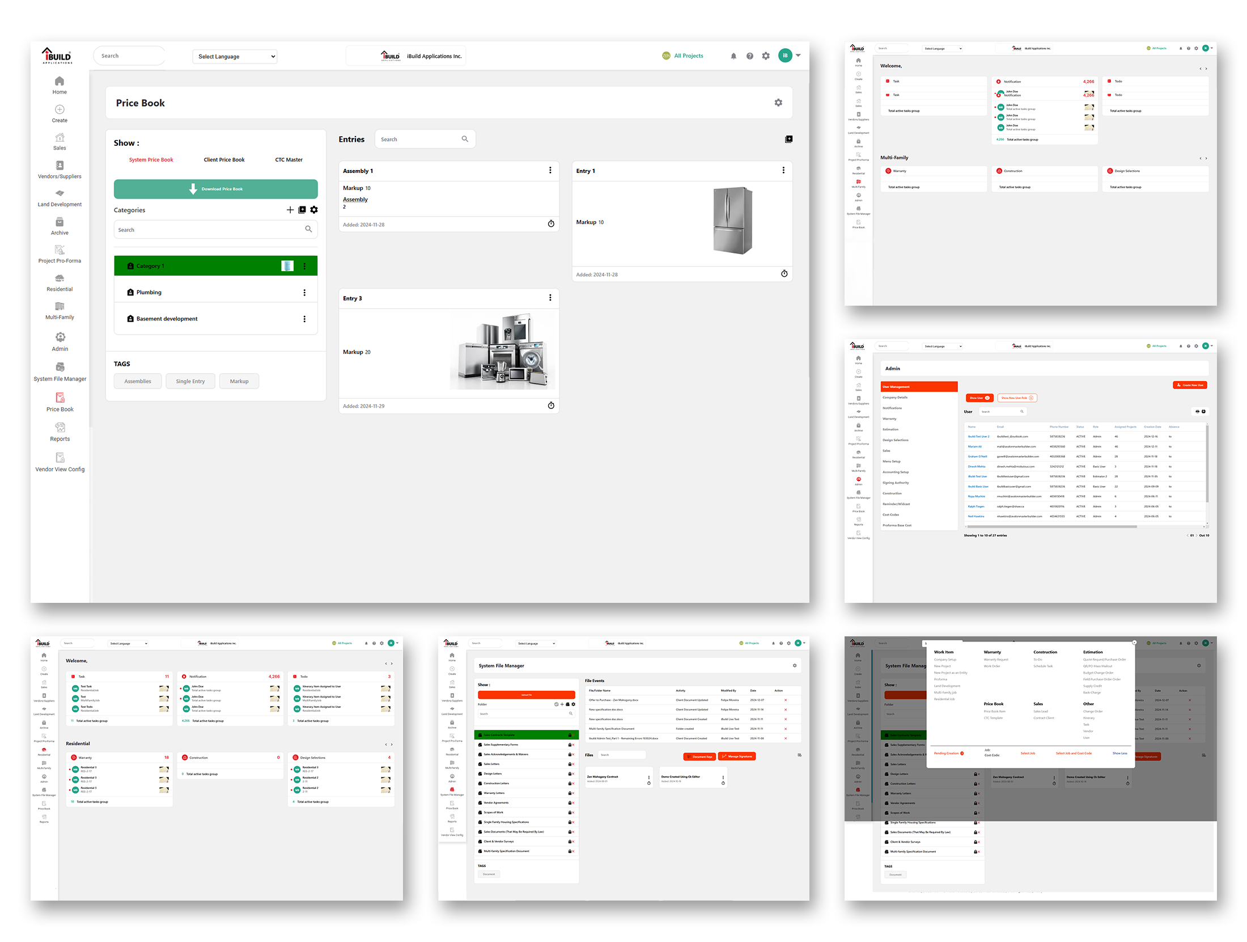Screen dimensions: 1247x942
Task: Click the stopwatch icon on the Assembly 1 card
Action: point(550,224)
